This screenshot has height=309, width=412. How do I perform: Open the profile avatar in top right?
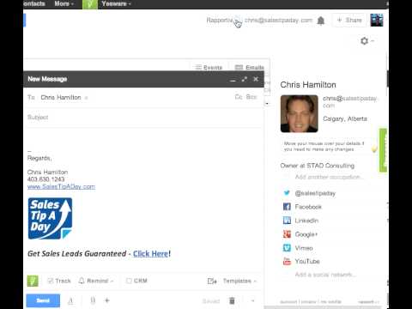[x=377, y=20]
